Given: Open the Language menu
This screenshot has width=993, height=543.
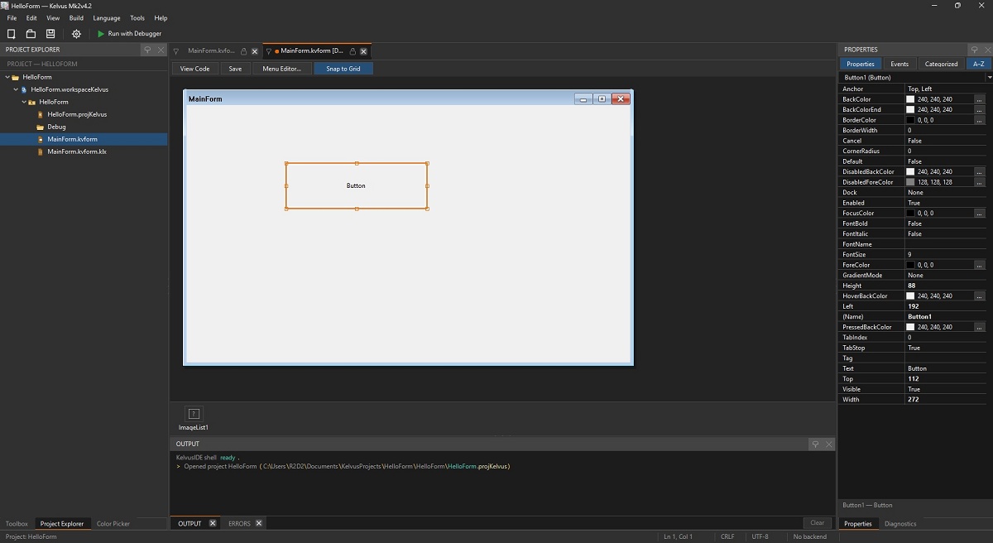Looking at the screenshot, I should pos(107,17).
